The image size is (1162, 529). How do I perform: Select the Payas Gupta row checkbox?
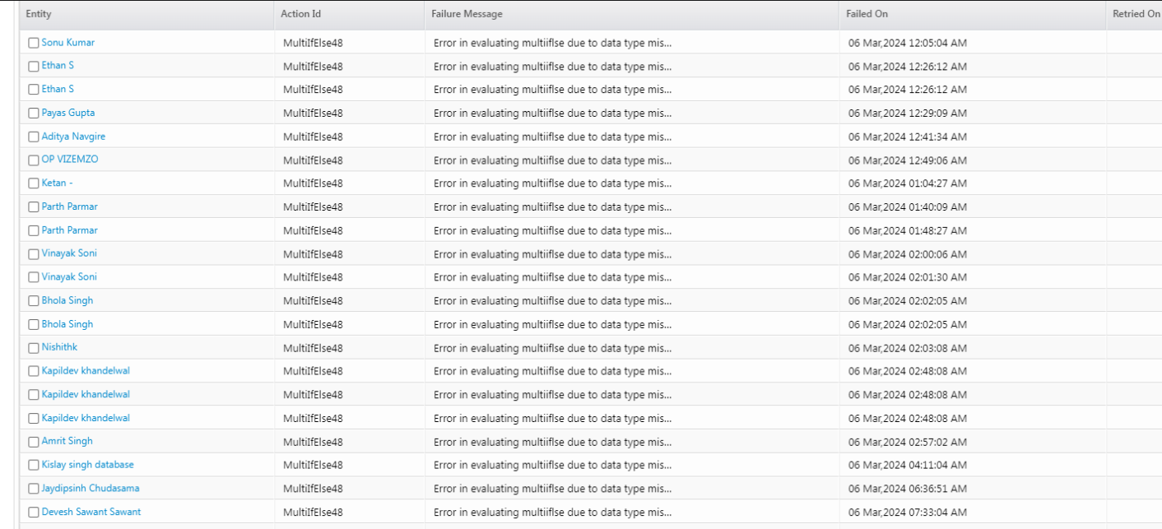pos(34,114)
